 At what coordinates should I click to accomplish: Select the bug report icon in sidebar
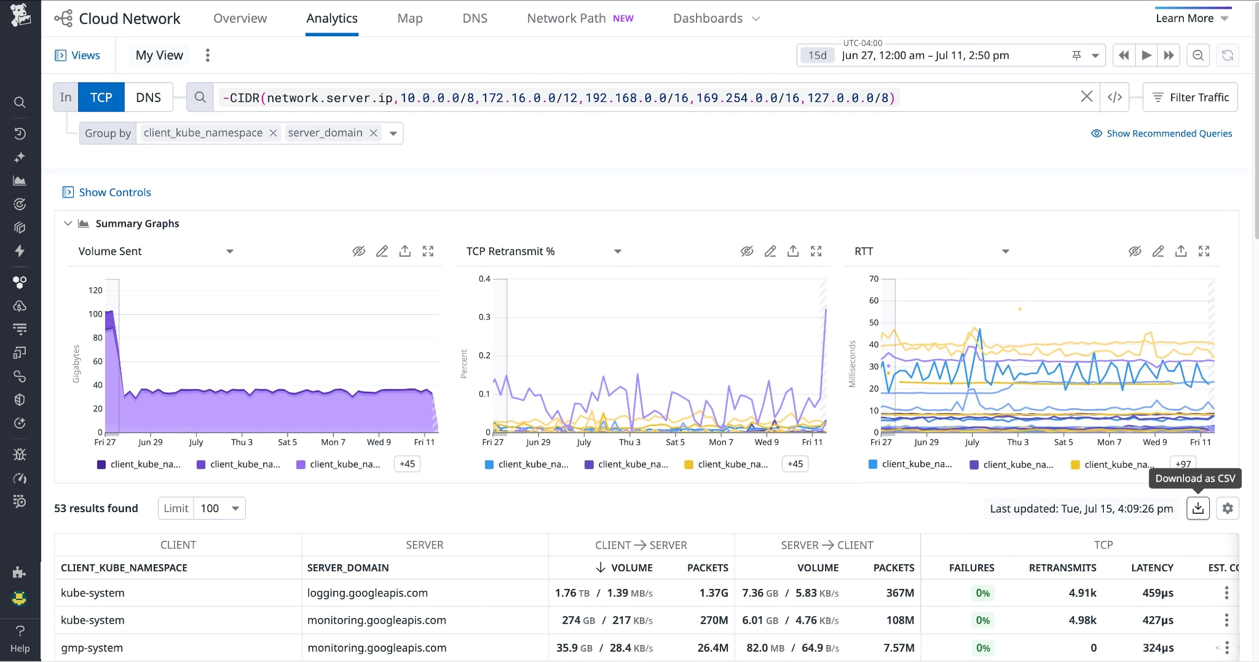[x=20, y=454]
